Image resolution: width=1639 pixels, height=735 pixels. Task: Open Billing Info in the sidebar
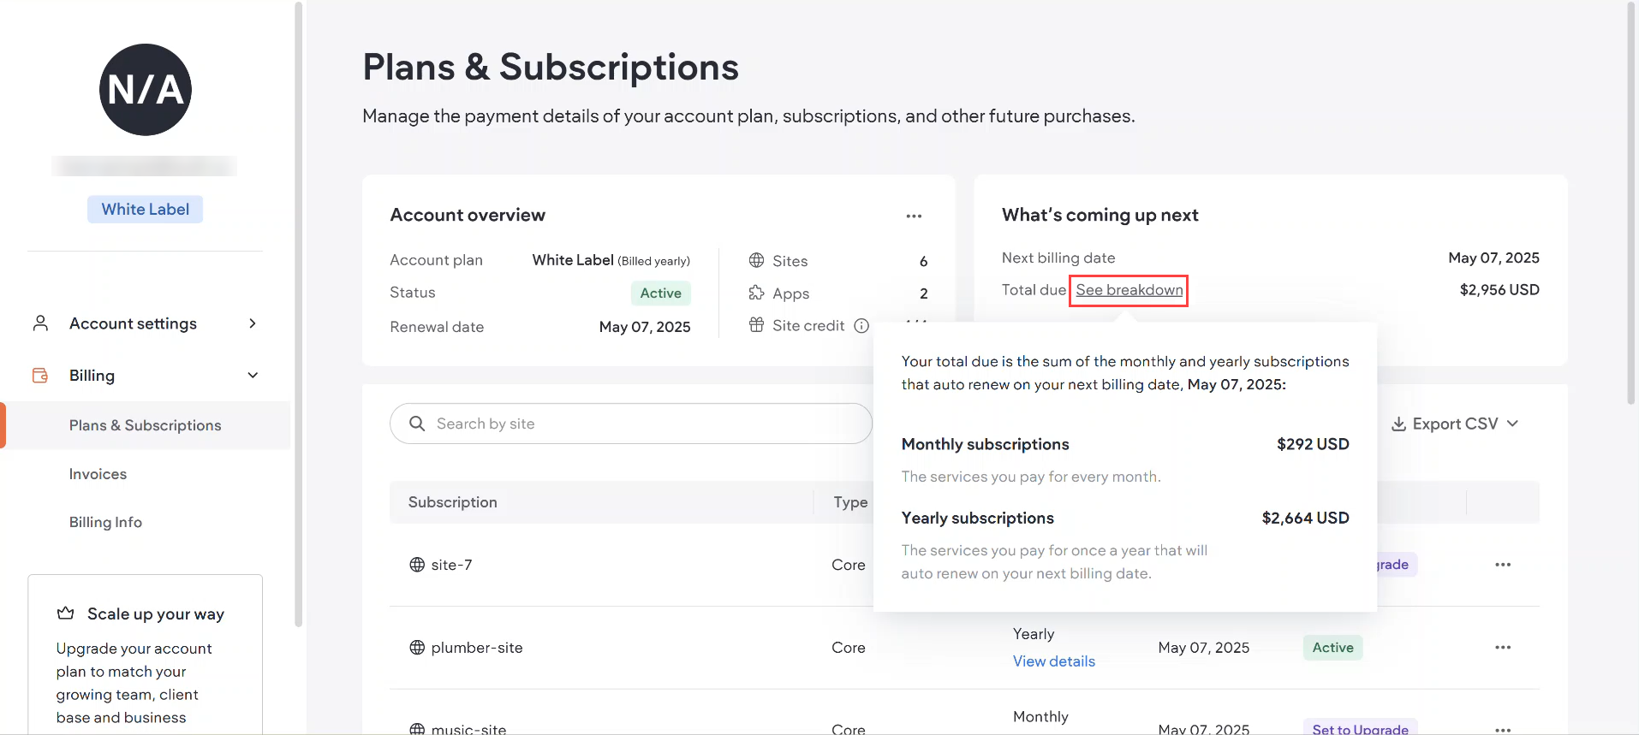tap(105, 522)
